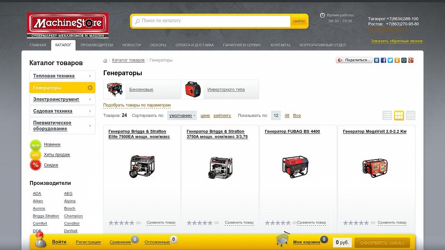Expand Электроинструмент category arrow
445x250 pixels.
coord(90,100)
